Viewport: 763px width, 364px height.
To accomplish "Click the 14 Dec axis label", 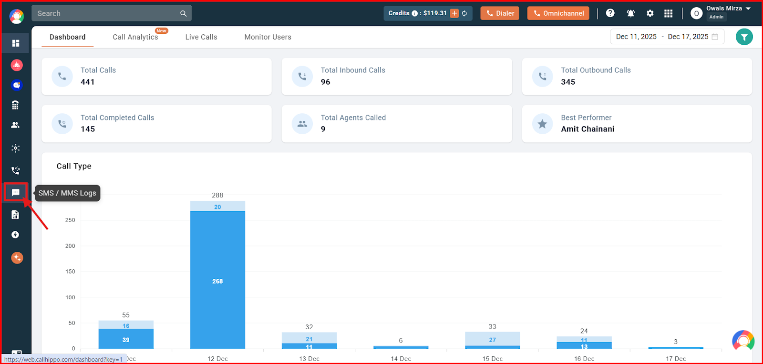I will coord(401,359).
